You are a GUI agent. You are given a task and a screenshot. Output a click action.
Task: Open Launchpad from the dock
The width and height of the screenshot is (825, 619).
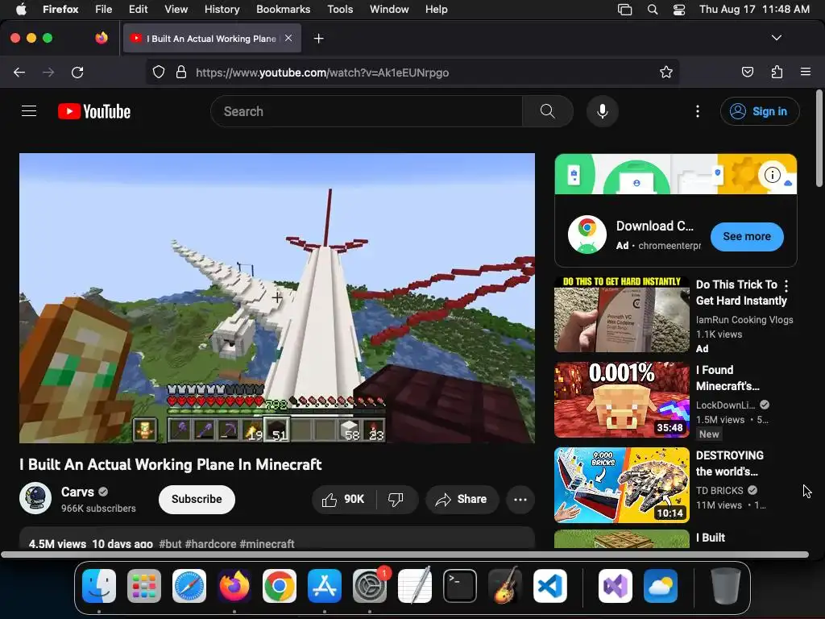(144, 586)
